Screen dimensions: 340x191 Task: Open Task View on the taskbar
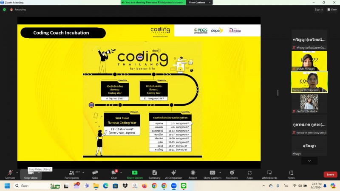[66, 186]
